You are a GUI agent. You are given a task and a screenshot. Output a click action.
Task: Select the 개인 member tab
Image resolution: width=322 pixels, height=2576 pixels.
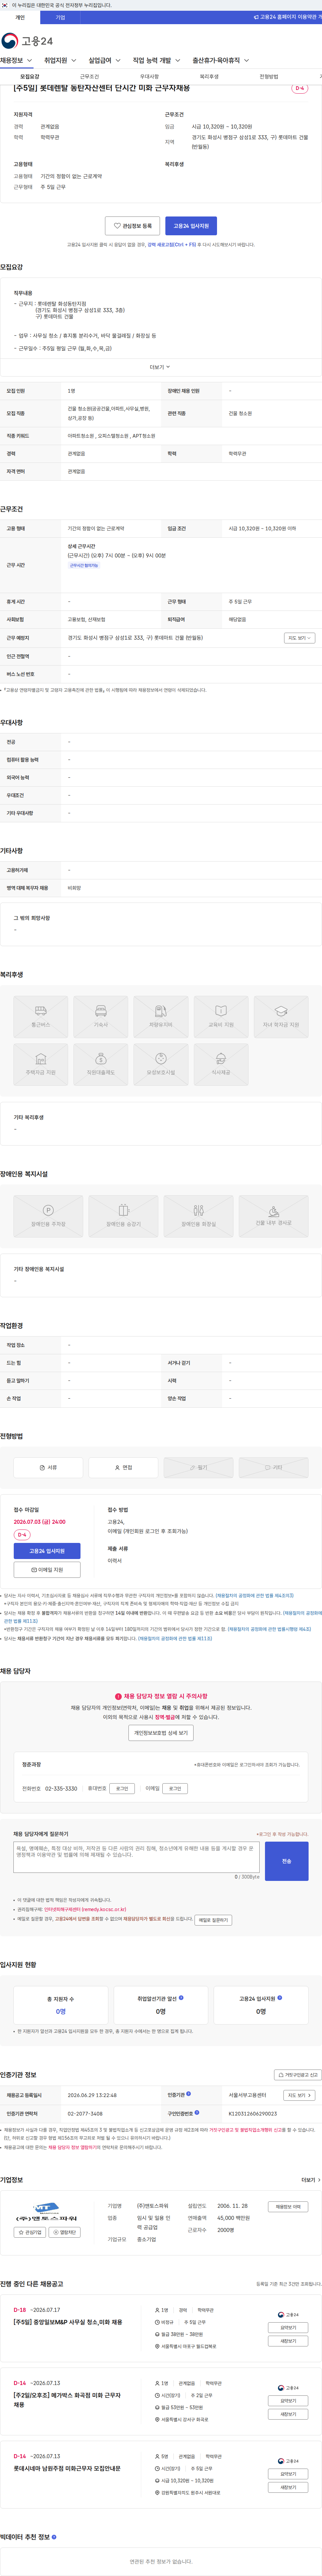(x=20, y=17)
